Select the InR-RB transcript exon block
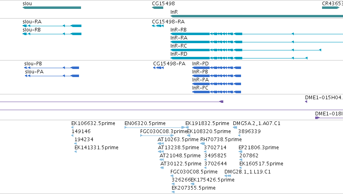 point(190,34)
